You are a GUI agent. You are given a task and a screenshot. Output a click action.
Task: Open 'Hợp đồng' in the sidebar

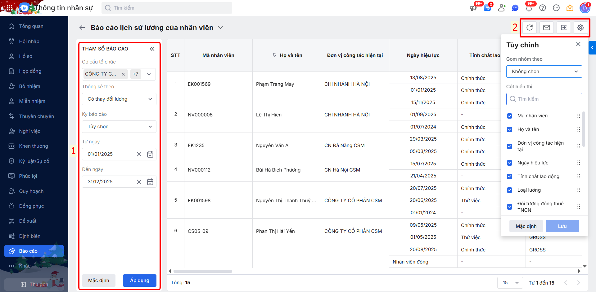(x=30, y=71)
